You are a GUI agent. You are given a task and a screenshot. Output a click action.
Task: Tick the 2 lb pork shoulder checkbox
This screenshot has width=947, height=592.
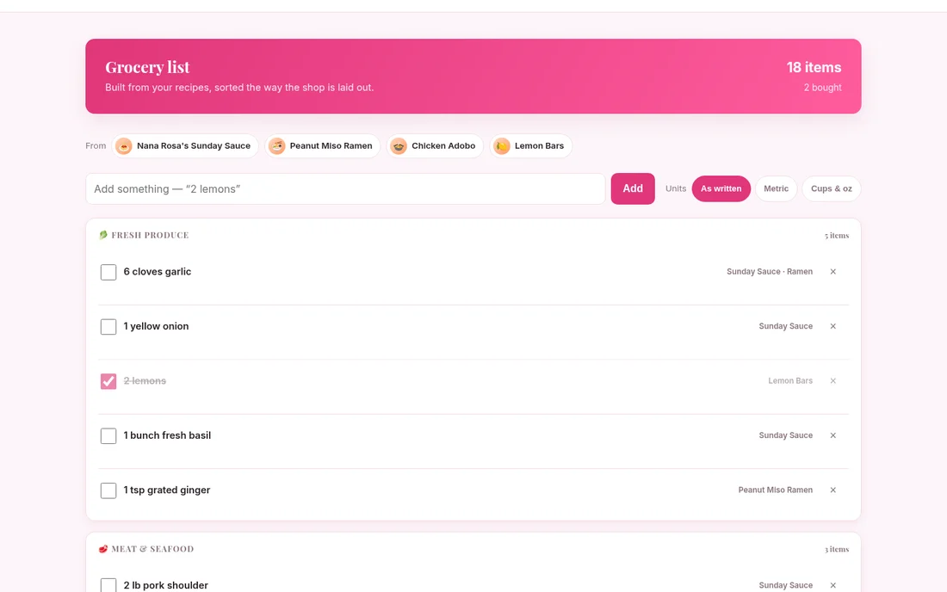108,585
